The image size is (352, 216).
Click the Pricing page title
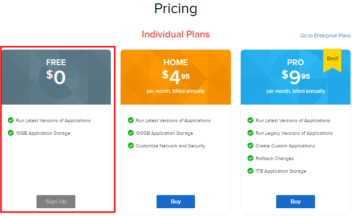(x=176, y=9)
